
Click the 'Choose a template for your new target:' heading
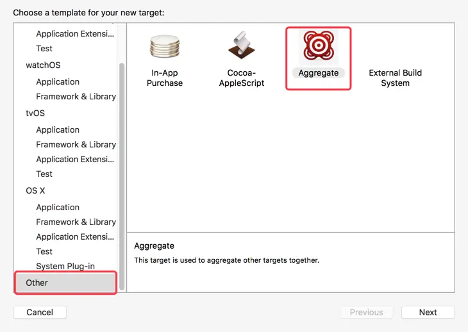click(x=88, y=13)
